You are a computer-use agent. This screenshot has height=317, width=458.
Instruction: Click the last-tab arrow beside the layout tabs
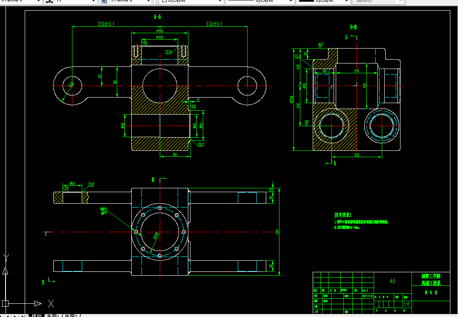point(23,316)
